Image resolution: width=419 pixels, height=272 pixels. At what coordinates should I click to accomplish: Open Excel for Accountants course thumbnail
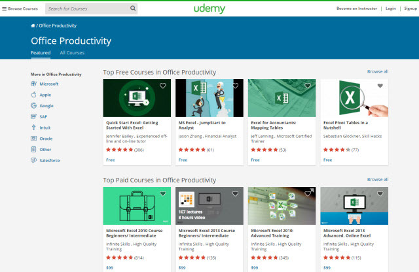282,98
